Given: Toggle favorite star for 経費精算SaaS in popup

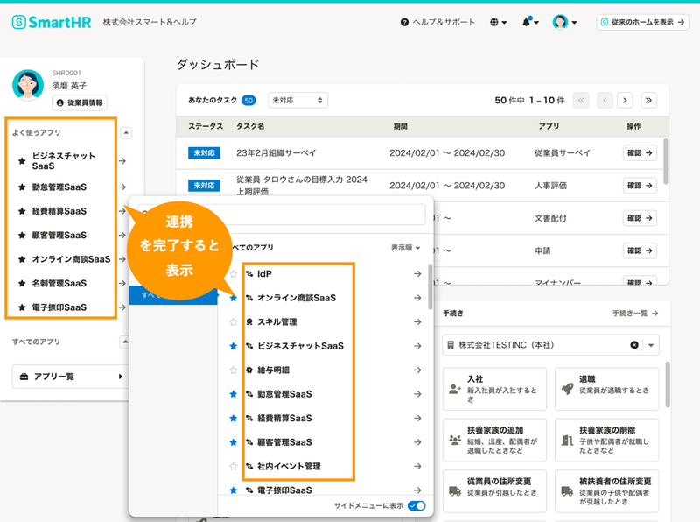Looking at the screenshot, I should pos(233,419).
